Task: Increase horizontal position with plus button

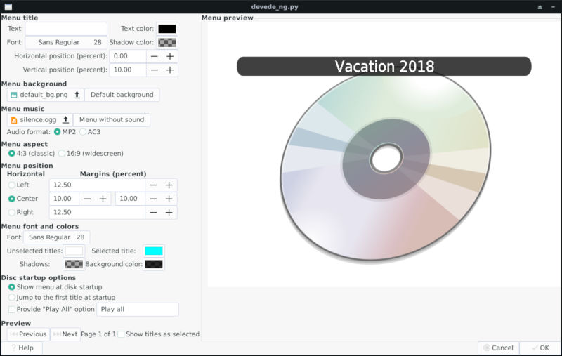Action: click(169, 56)
